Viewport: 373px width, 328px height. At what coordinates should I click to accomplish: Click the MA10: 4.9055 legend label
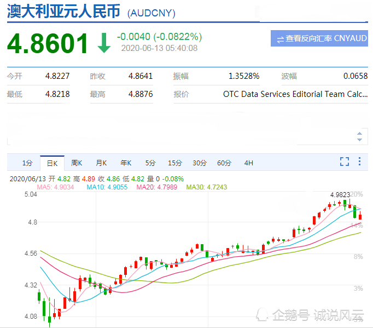(x=107, y=187)
